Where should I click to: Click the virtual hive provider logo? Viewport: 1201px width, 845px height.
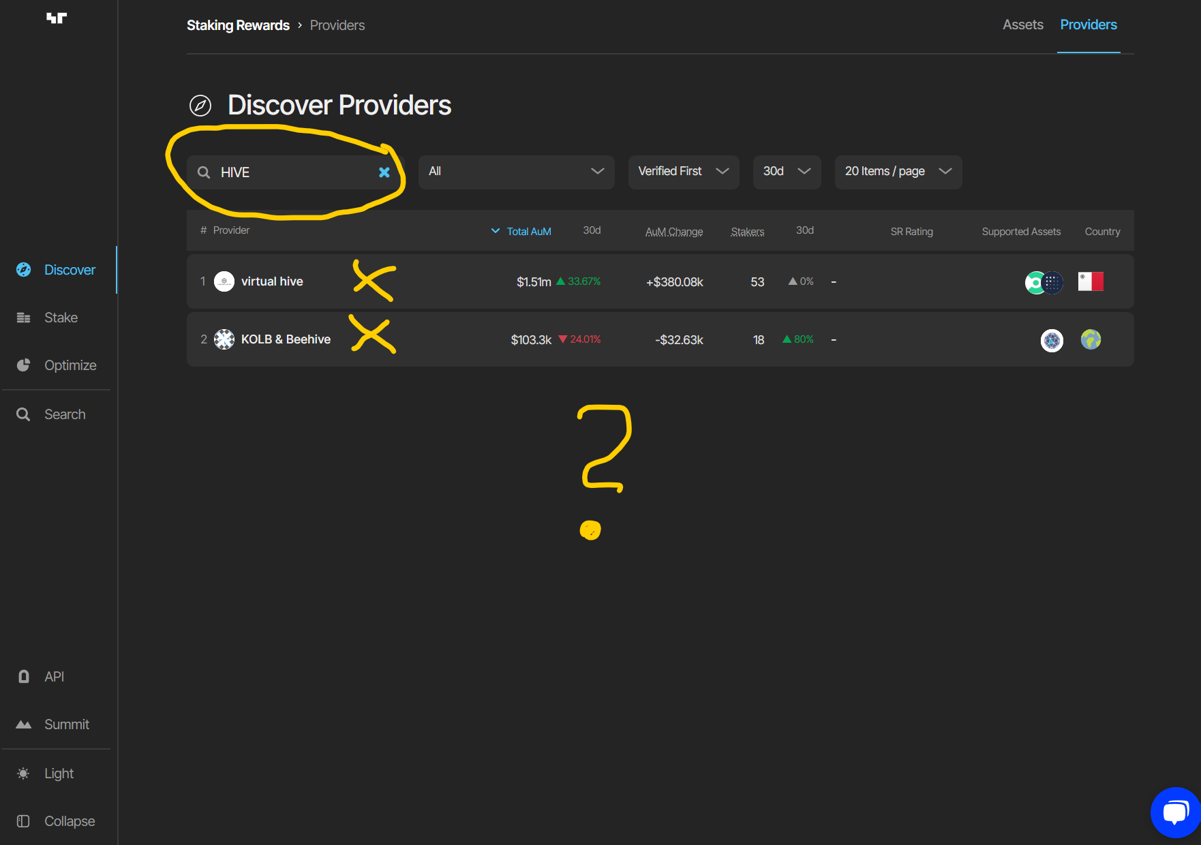tap(224, 281)
